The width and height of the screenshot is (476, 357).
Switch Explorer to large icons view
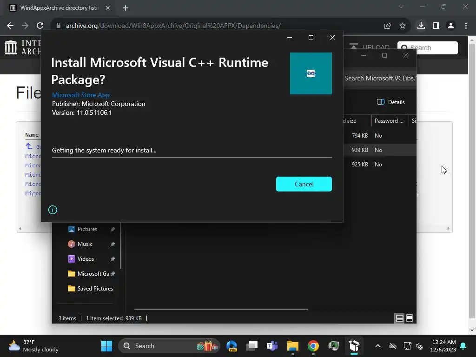[x=410, y=318]
